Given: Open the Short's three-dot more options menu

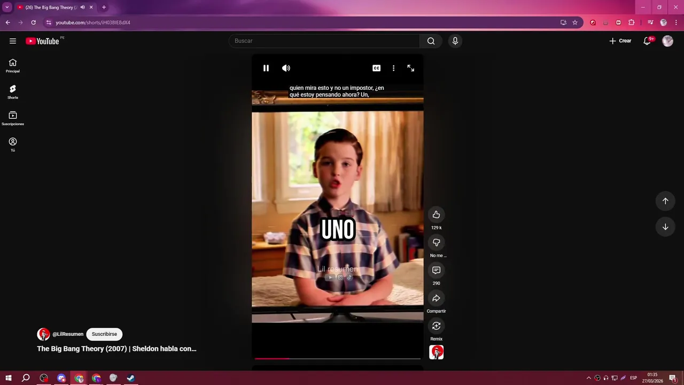Looking at the screenshot, I should click(393, 68).
